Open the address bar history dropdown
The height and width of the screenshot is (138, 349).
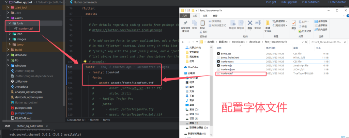(302, 42)
